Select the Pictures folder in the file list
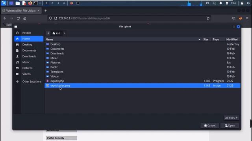 click(143, 63)
